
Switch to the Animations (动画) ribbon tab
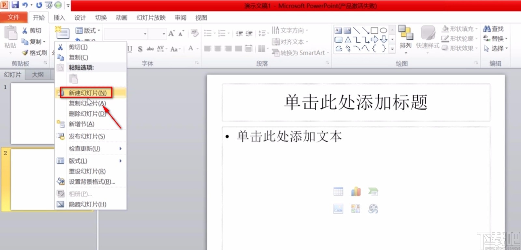tap(121, 18)
